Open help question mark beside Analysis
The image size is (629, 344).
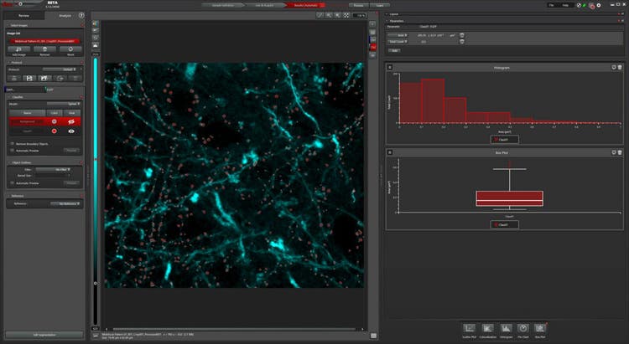[x=81, y=16]
